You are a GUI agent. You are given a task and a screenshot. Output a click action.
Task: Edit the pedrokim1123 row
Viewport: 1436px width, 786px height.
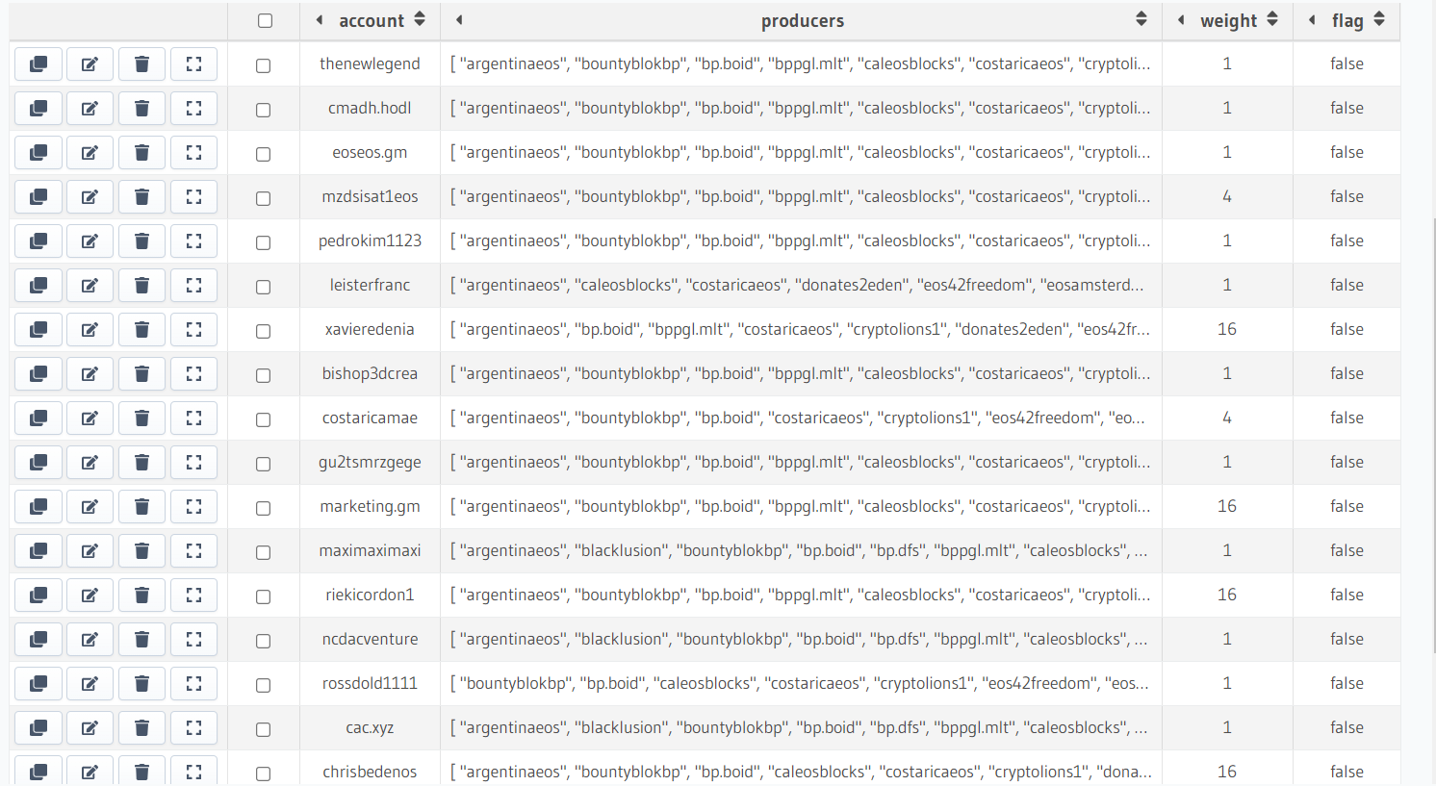click(90, 241)
